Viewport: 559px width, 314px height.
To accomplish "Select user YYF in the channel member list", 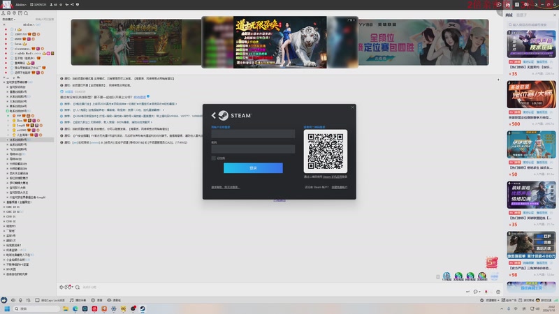I will pyautogui.click(x=19, y=116).
